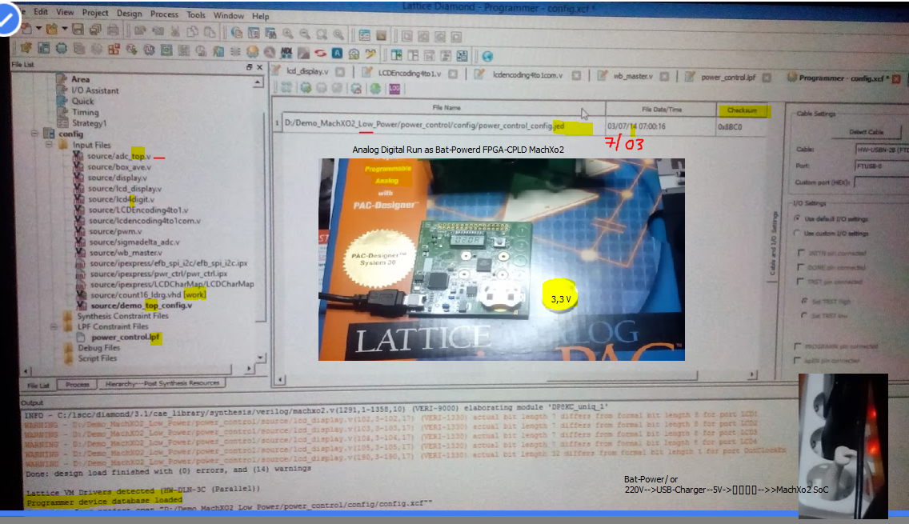
Task: Click the Cut scissors icon
Action: tap(175, 31)
